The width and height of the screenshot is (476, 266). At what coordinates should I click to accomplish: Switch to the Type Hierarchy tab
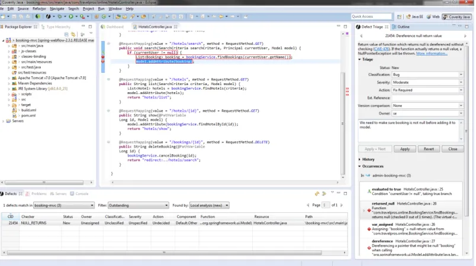(56, 27)
